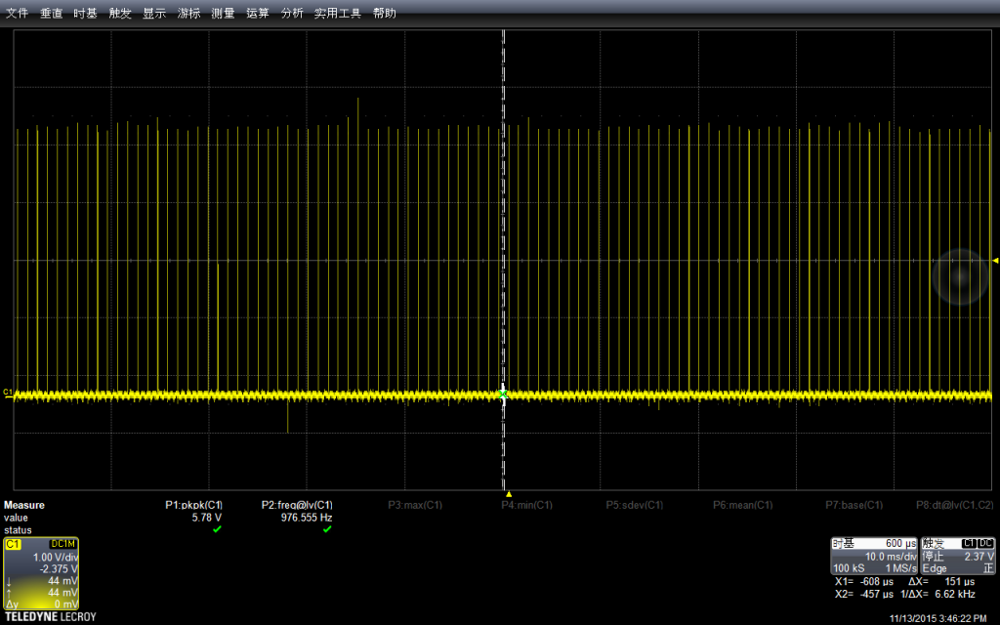Click the trigger level arrow on right edge
Image resolution: width=1000 pixels, height=625 pixels.
[x=995, y=260]
